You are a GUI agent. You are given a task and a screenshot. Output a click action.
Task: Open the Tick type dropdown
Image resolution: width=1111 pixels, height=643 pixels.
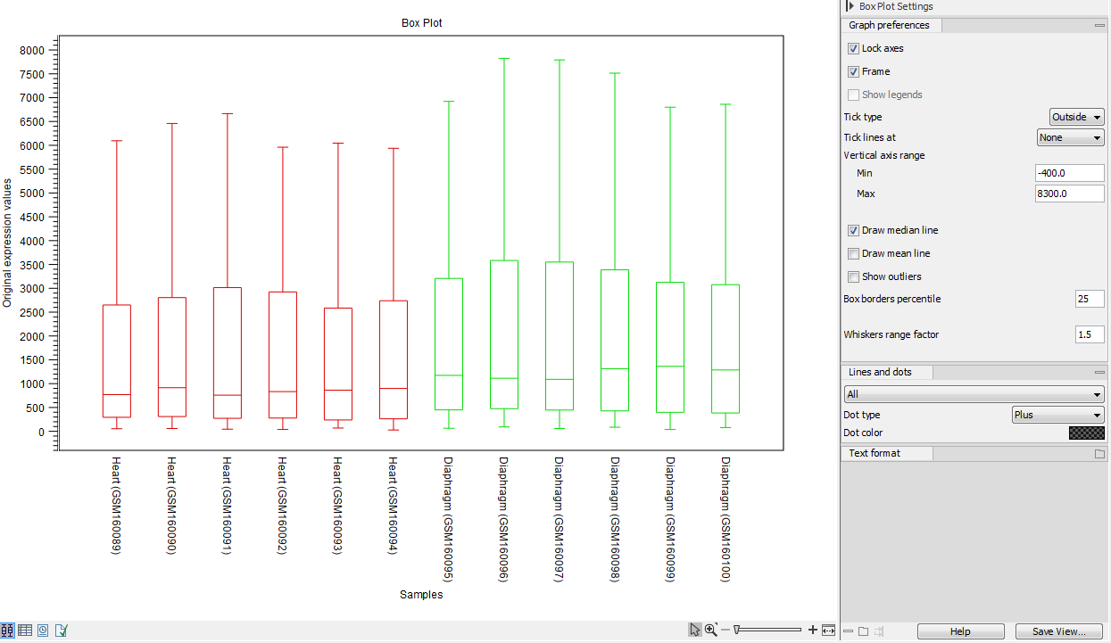1076,116
